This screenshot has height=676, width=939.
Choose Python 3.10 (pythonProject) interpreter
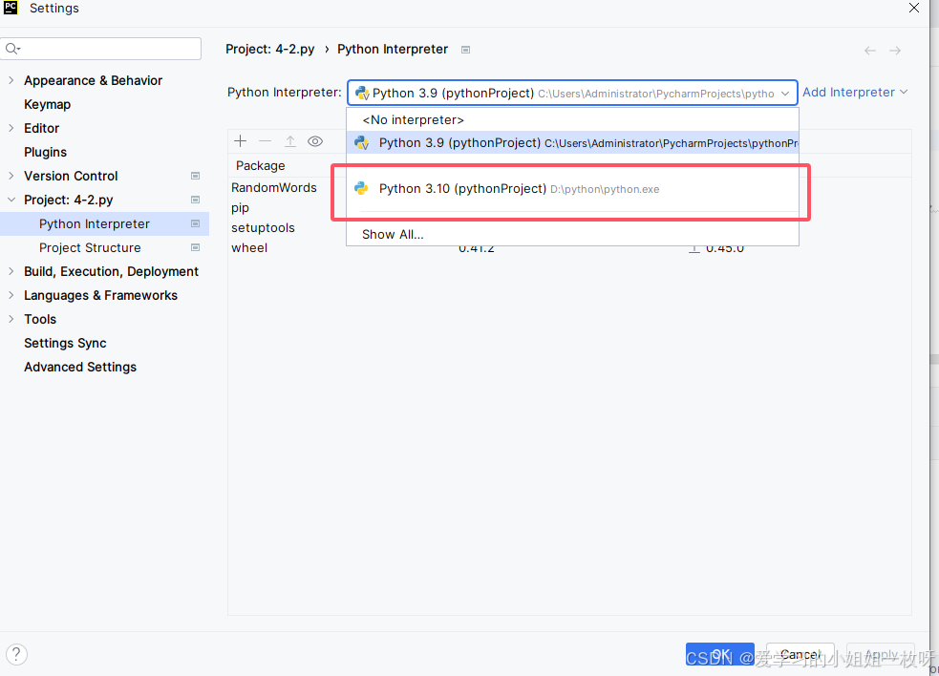(x=572, y=189)
